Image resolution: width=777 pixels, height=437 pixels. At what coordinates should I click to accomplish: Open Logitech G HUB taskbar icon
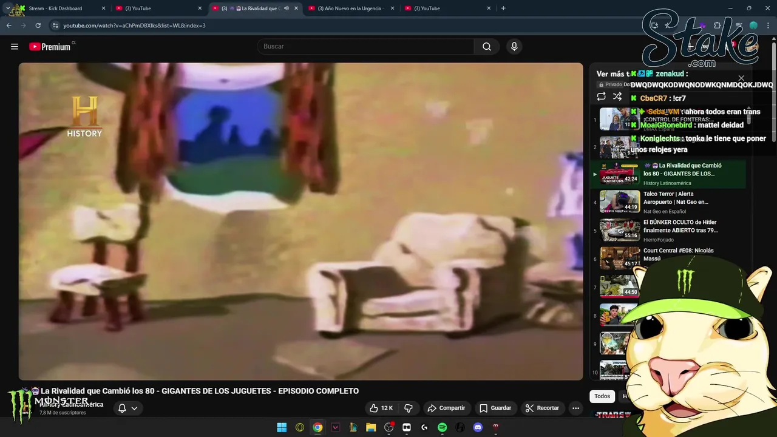click(424, 427)
